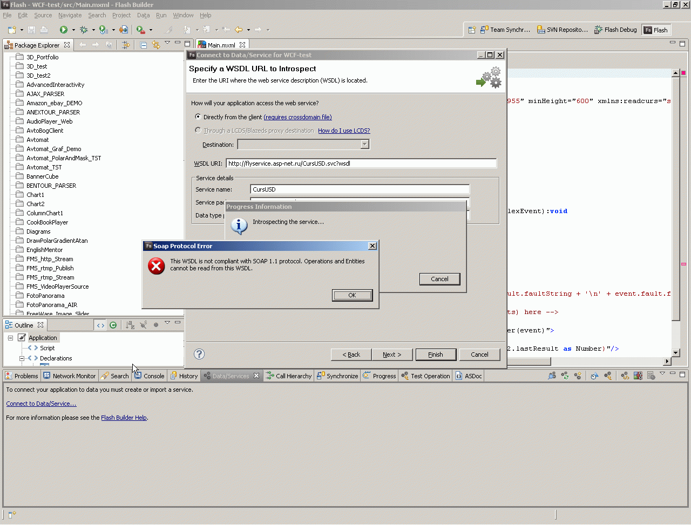Open the Debug button dropdown arrow
This screenshot has height=525, width=691.
point(93,30)
